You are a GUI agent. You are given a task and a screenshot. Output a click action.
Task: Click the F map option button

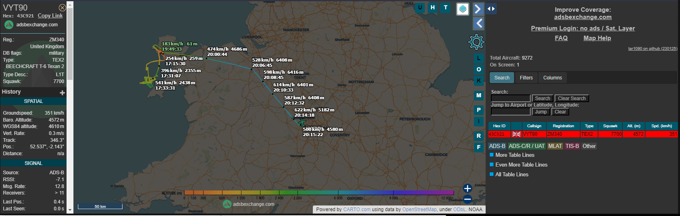coord(479,147)
